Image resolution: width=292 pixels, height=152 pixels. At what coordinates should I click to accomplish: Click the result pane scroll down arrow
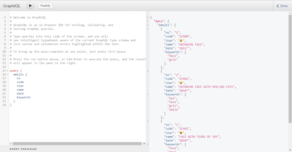[x=290, y=150]
